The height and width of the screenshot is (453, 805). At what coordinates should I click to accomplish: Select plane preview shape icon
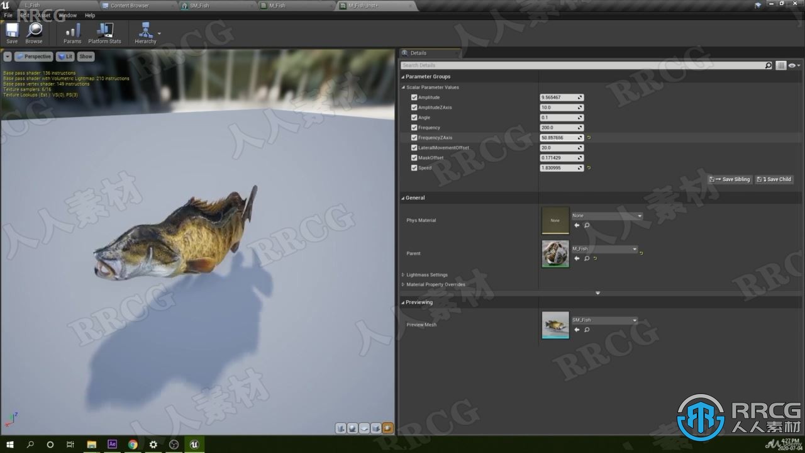[364, 428]
